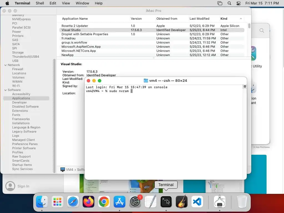Click the sidebar vertical scrollbar
The image size is (284, 213).
[x=54, y=116]
